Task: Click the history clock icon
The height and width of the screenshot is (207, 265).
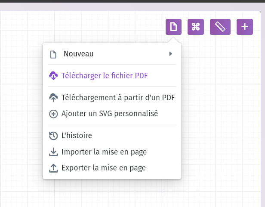Action: coord(53,136)
